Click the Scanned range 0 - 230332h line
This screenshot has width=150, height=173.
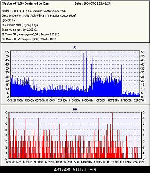(x=20, y=29)
